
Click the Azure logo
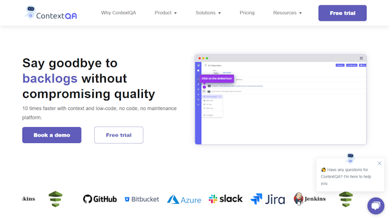(x=184, y=200)
